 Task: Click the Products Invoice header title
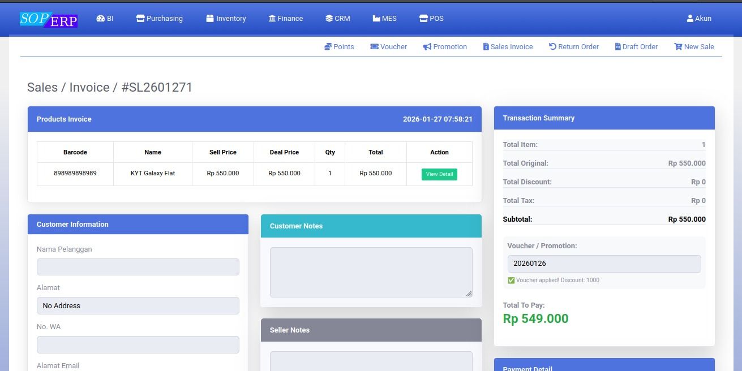(64, 119)
